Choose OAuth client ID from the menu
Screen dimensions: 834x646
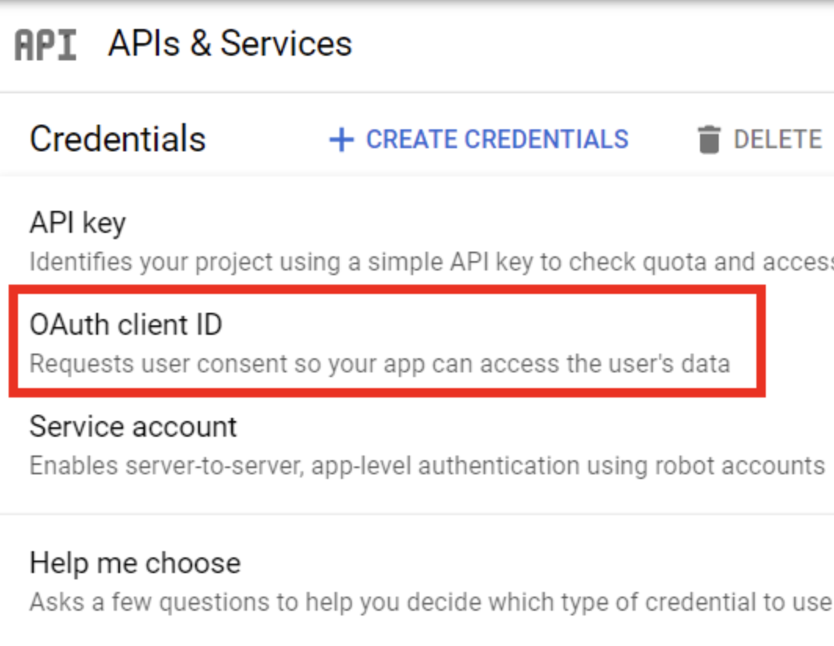click(125, 325)
